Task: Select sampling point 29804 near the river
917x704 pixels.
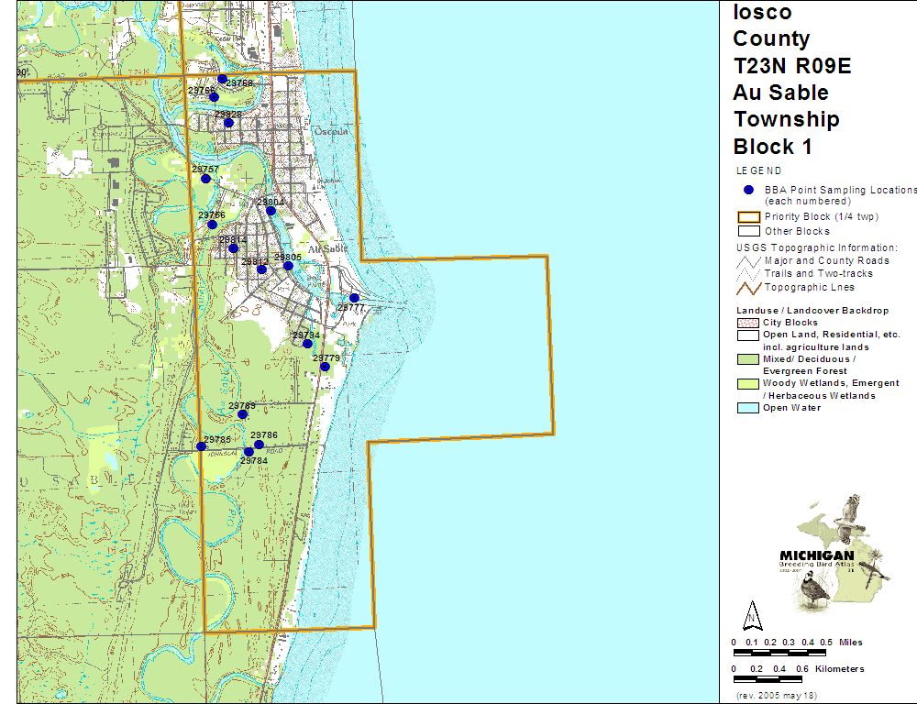Action: [x=271, y=211]
